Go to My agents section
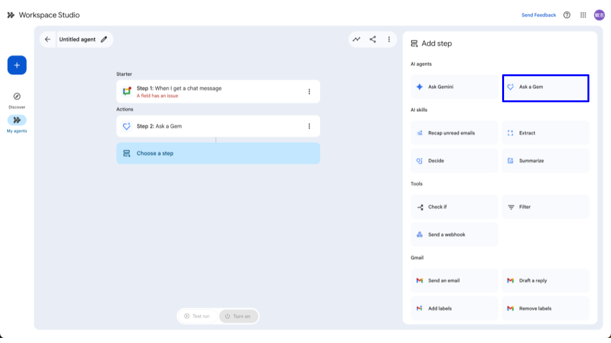The width and height of the screenshot is (611, 343). [x=17, y=121]
